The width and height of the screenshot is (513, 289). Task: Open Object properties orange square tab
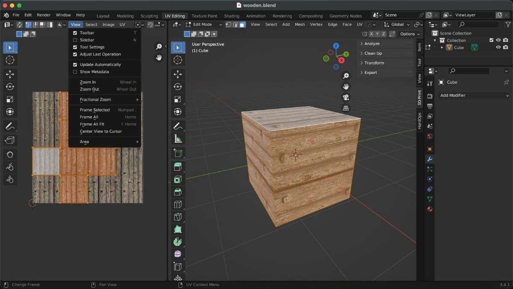[x=430, y=149]
